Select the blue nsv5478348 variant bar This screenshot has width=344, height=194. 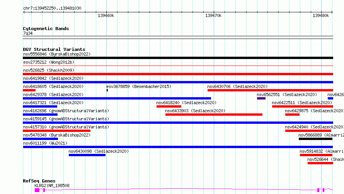coord(40,139)
